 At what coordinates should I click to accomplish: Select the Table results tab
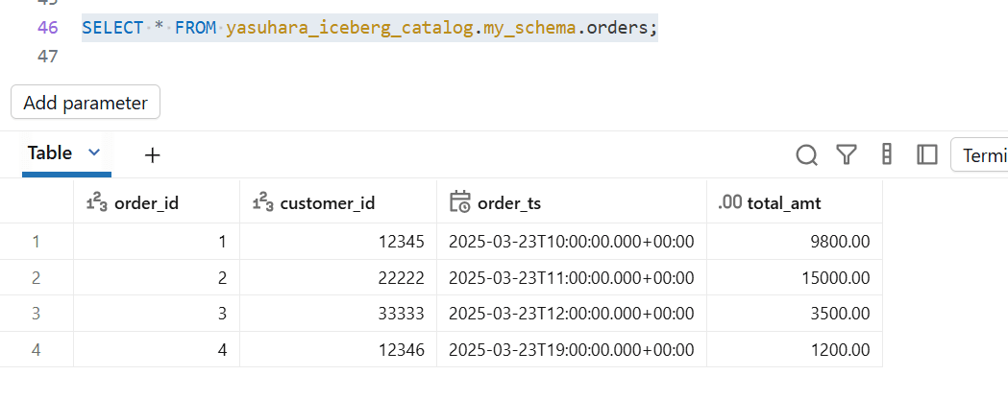point(50,153)
